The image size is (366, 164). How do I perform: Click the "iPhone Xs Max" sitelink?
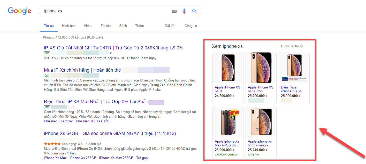click(55, 158)
